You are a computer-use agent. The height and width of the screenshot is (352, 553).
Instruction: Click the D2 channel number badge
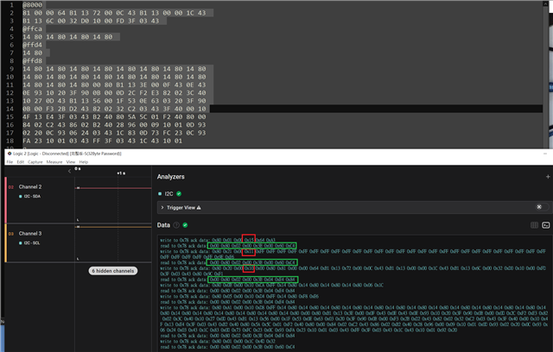[11, 187]
